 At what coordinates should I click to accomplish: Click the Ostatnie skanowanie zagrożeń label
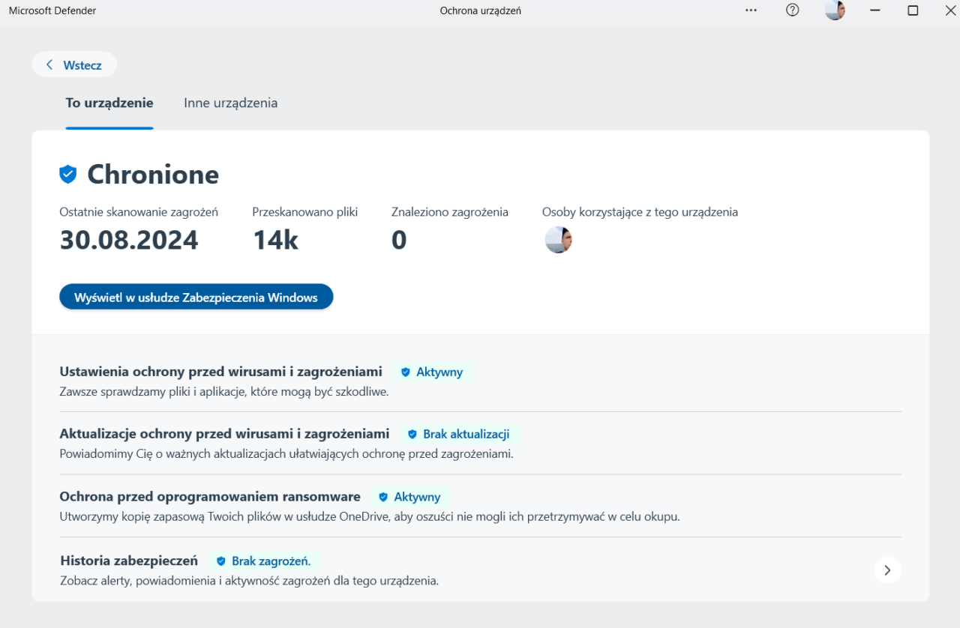[x=139, y=212]
